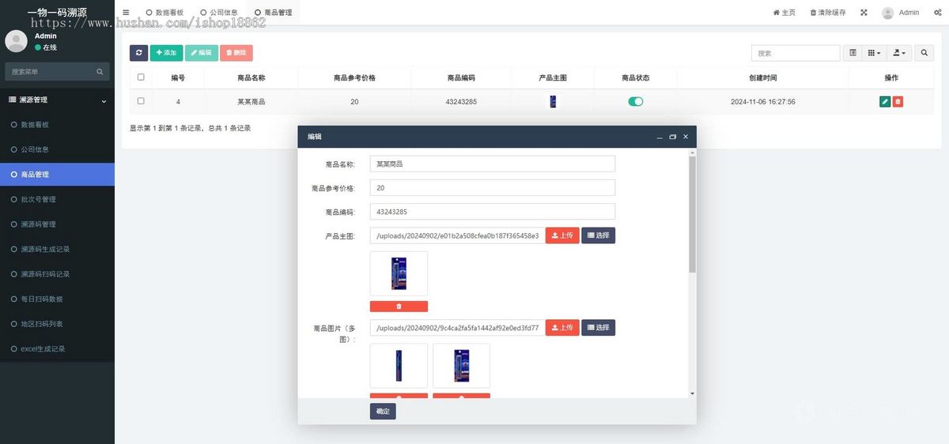Click 上传 for 产品主图
This screenshot has width=949, height=444.
pyautogui.click(x=562, y=235)
